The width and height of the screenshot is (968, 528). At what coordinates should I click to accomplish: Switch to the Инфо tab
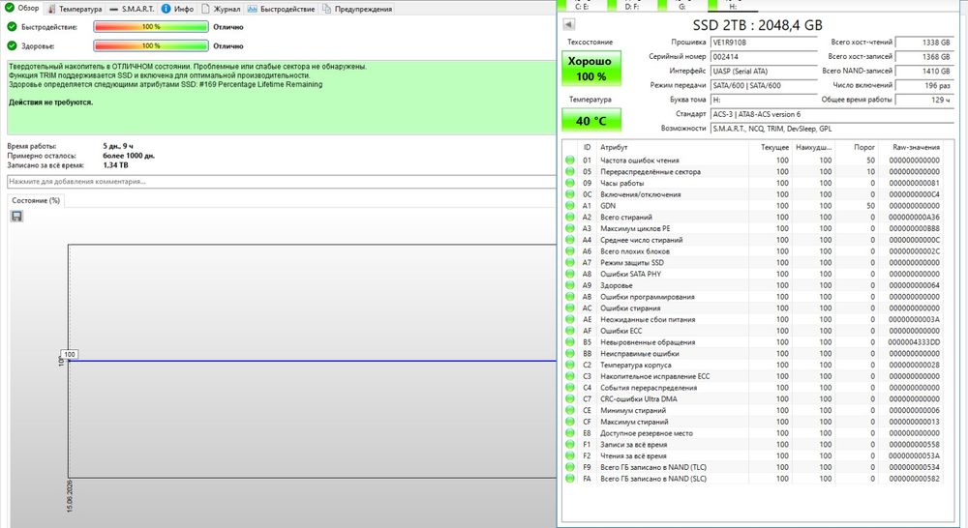pyautogui.click(x=178, y=9)
